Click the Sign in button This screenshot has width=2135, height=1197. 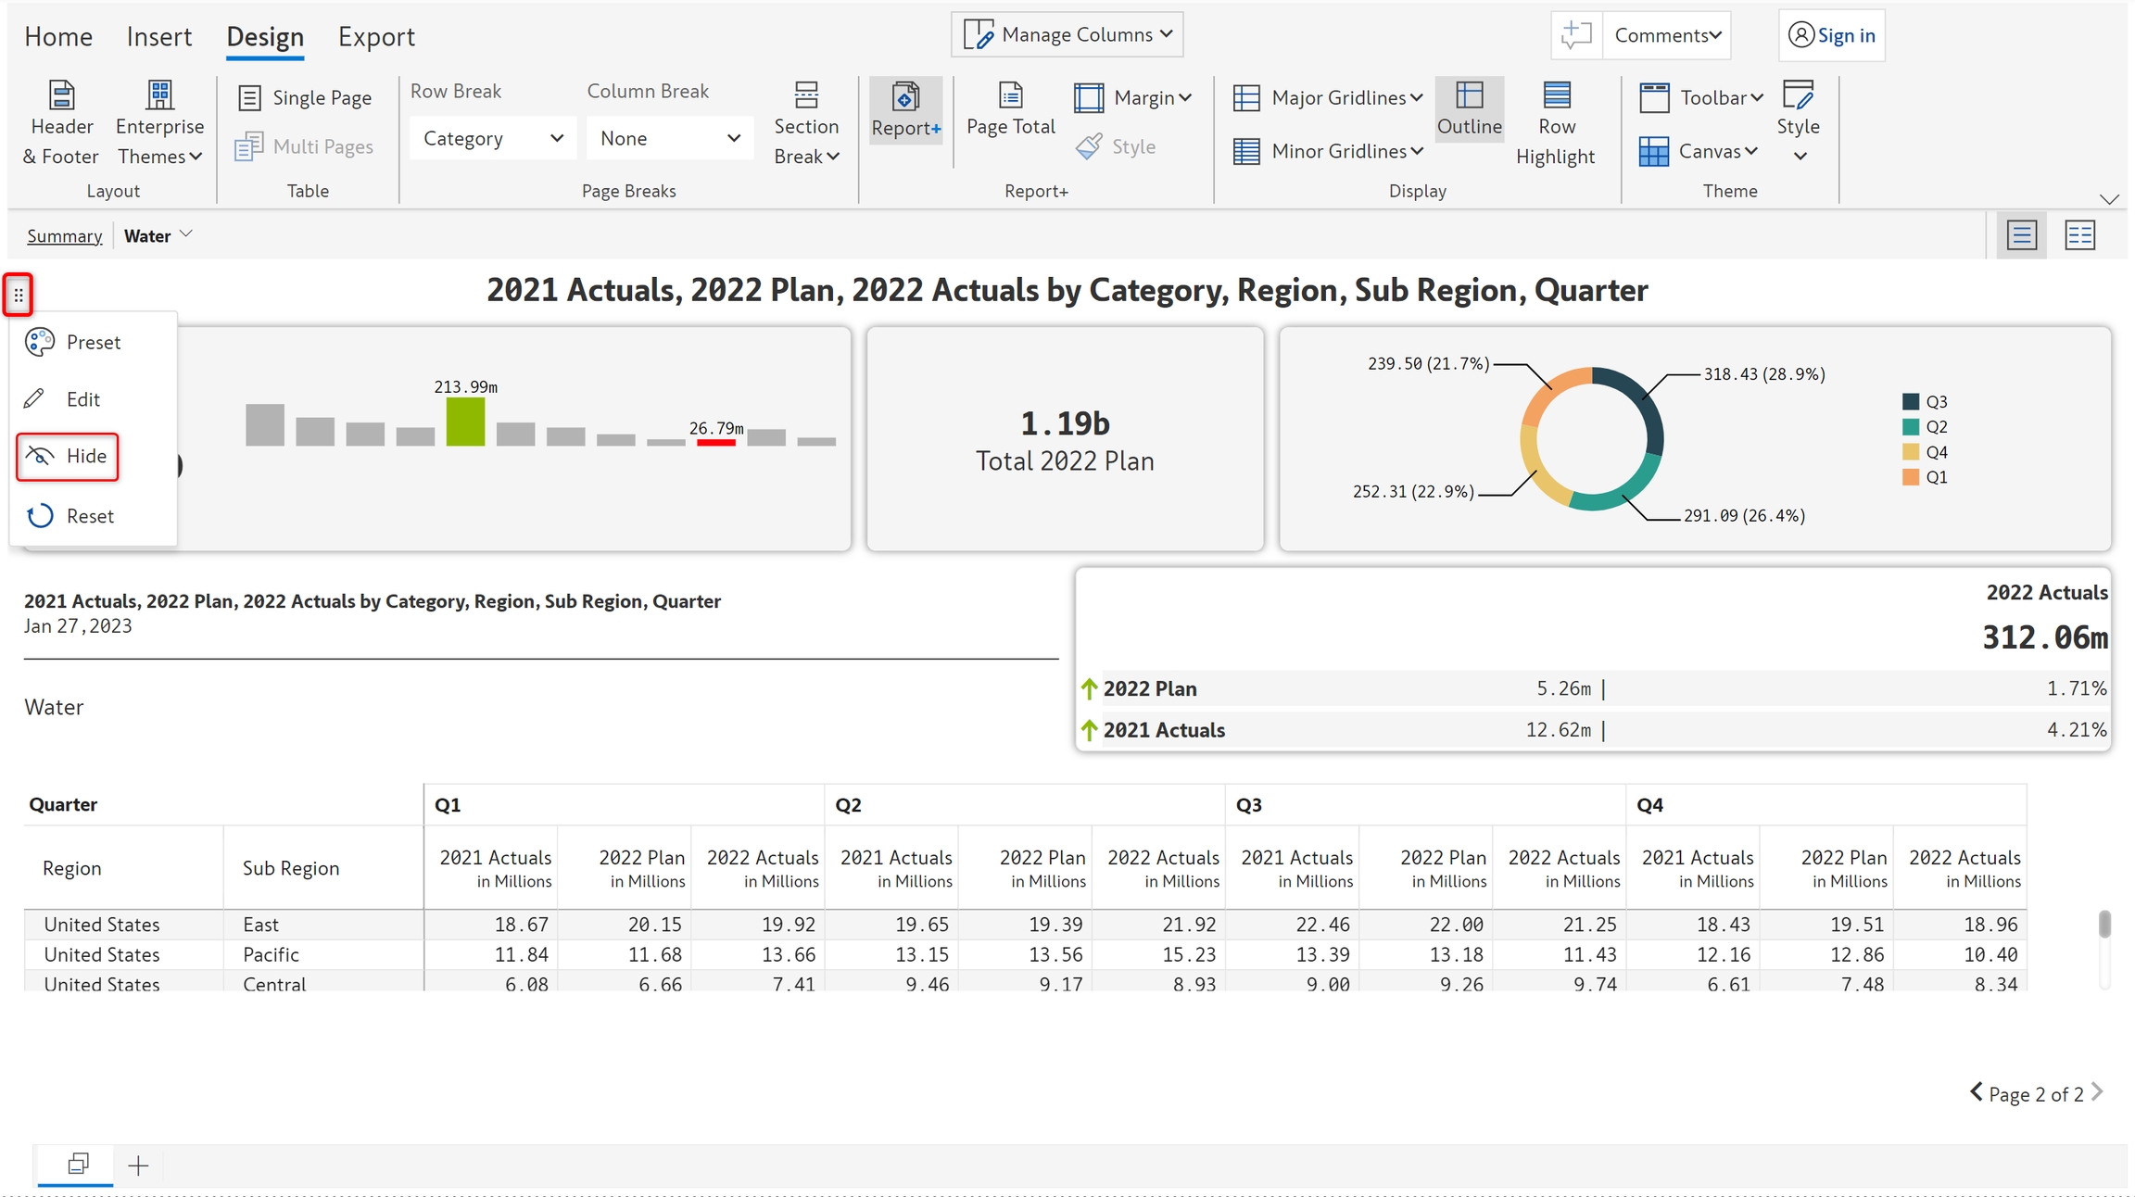pos(1831,35)
